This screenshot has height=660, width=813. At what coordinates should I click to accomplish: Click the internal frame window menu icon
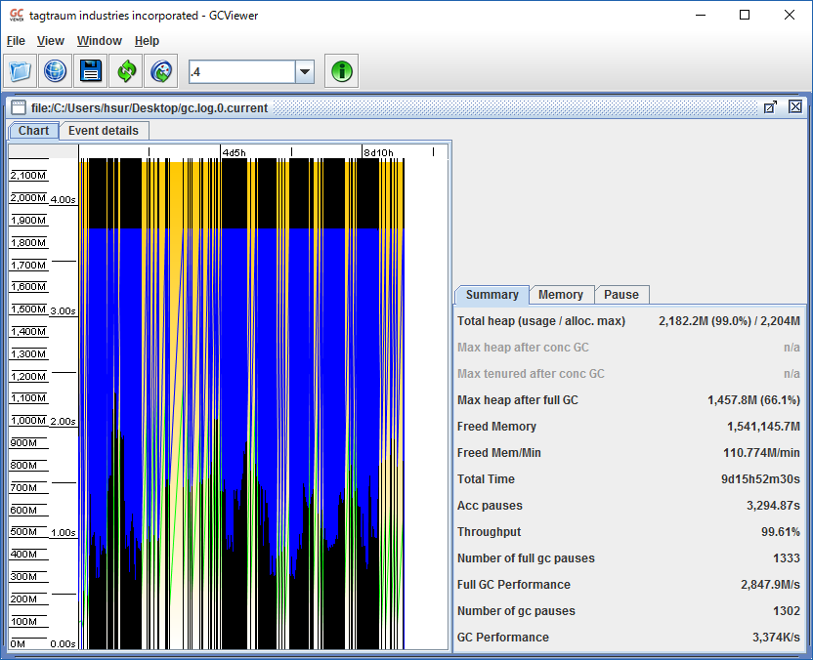[19, 107]
